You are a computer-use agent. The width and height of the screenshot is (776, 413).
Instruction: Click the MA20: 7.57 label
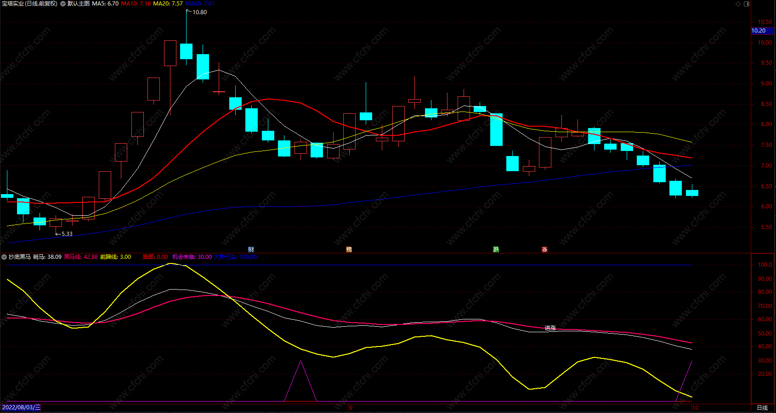pyautogui.click(x=168, y=4)
